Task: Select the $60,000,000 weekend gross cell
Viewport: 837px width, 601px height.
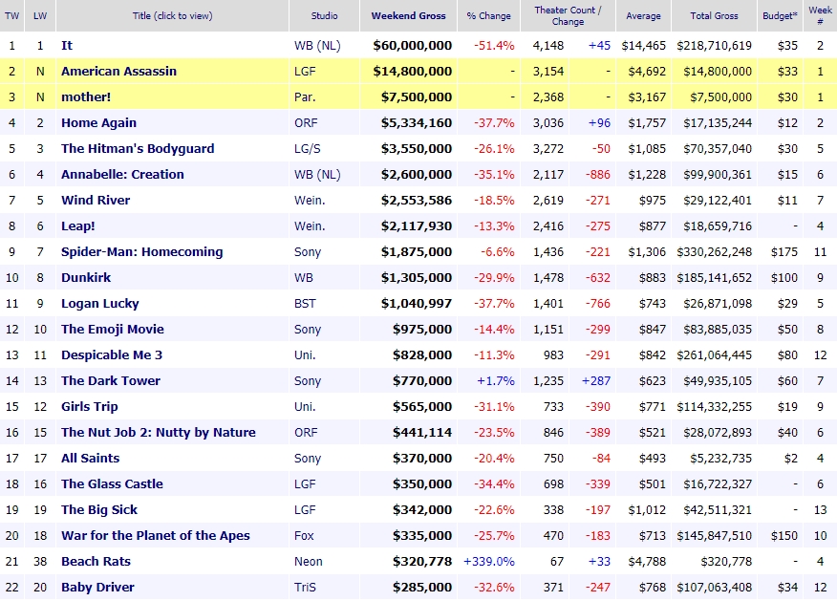Action: pyautogui.click(x=413, y=46)
